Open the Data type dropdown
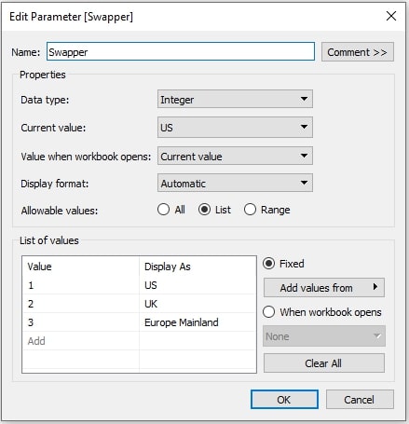 pyautogui.click(x=235, y=99)
